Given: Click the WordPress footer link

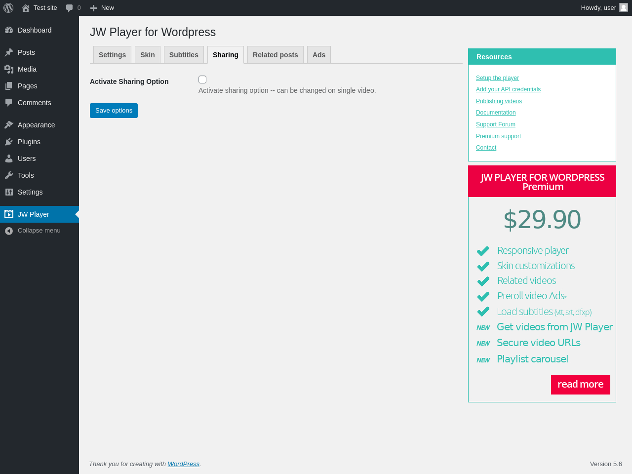Looking at the screenshot, I should [x=184, y=464].
